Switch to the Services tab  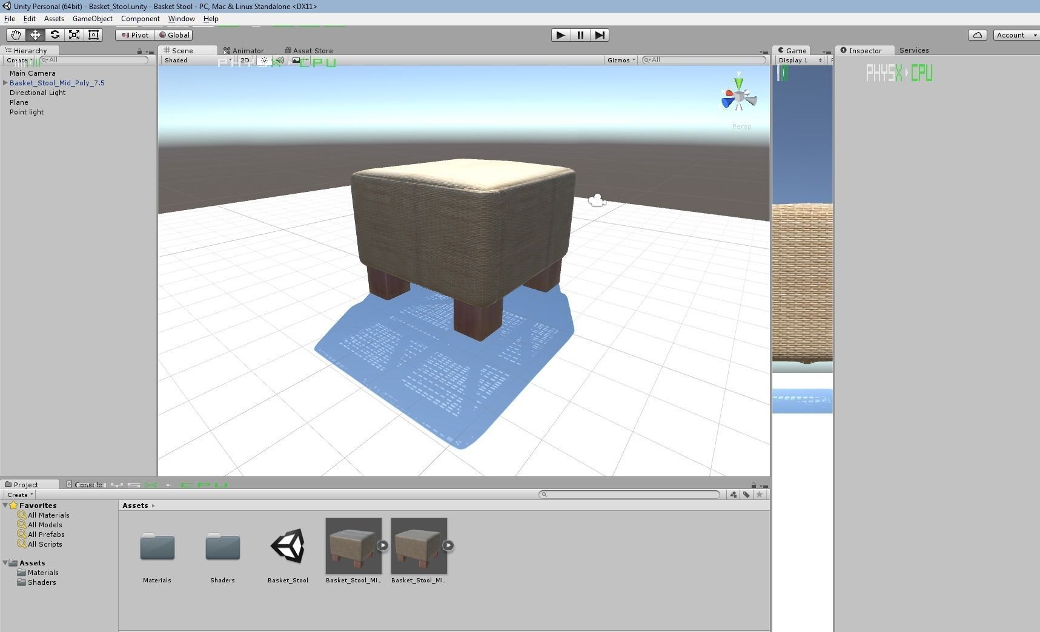tap(914, 50)
